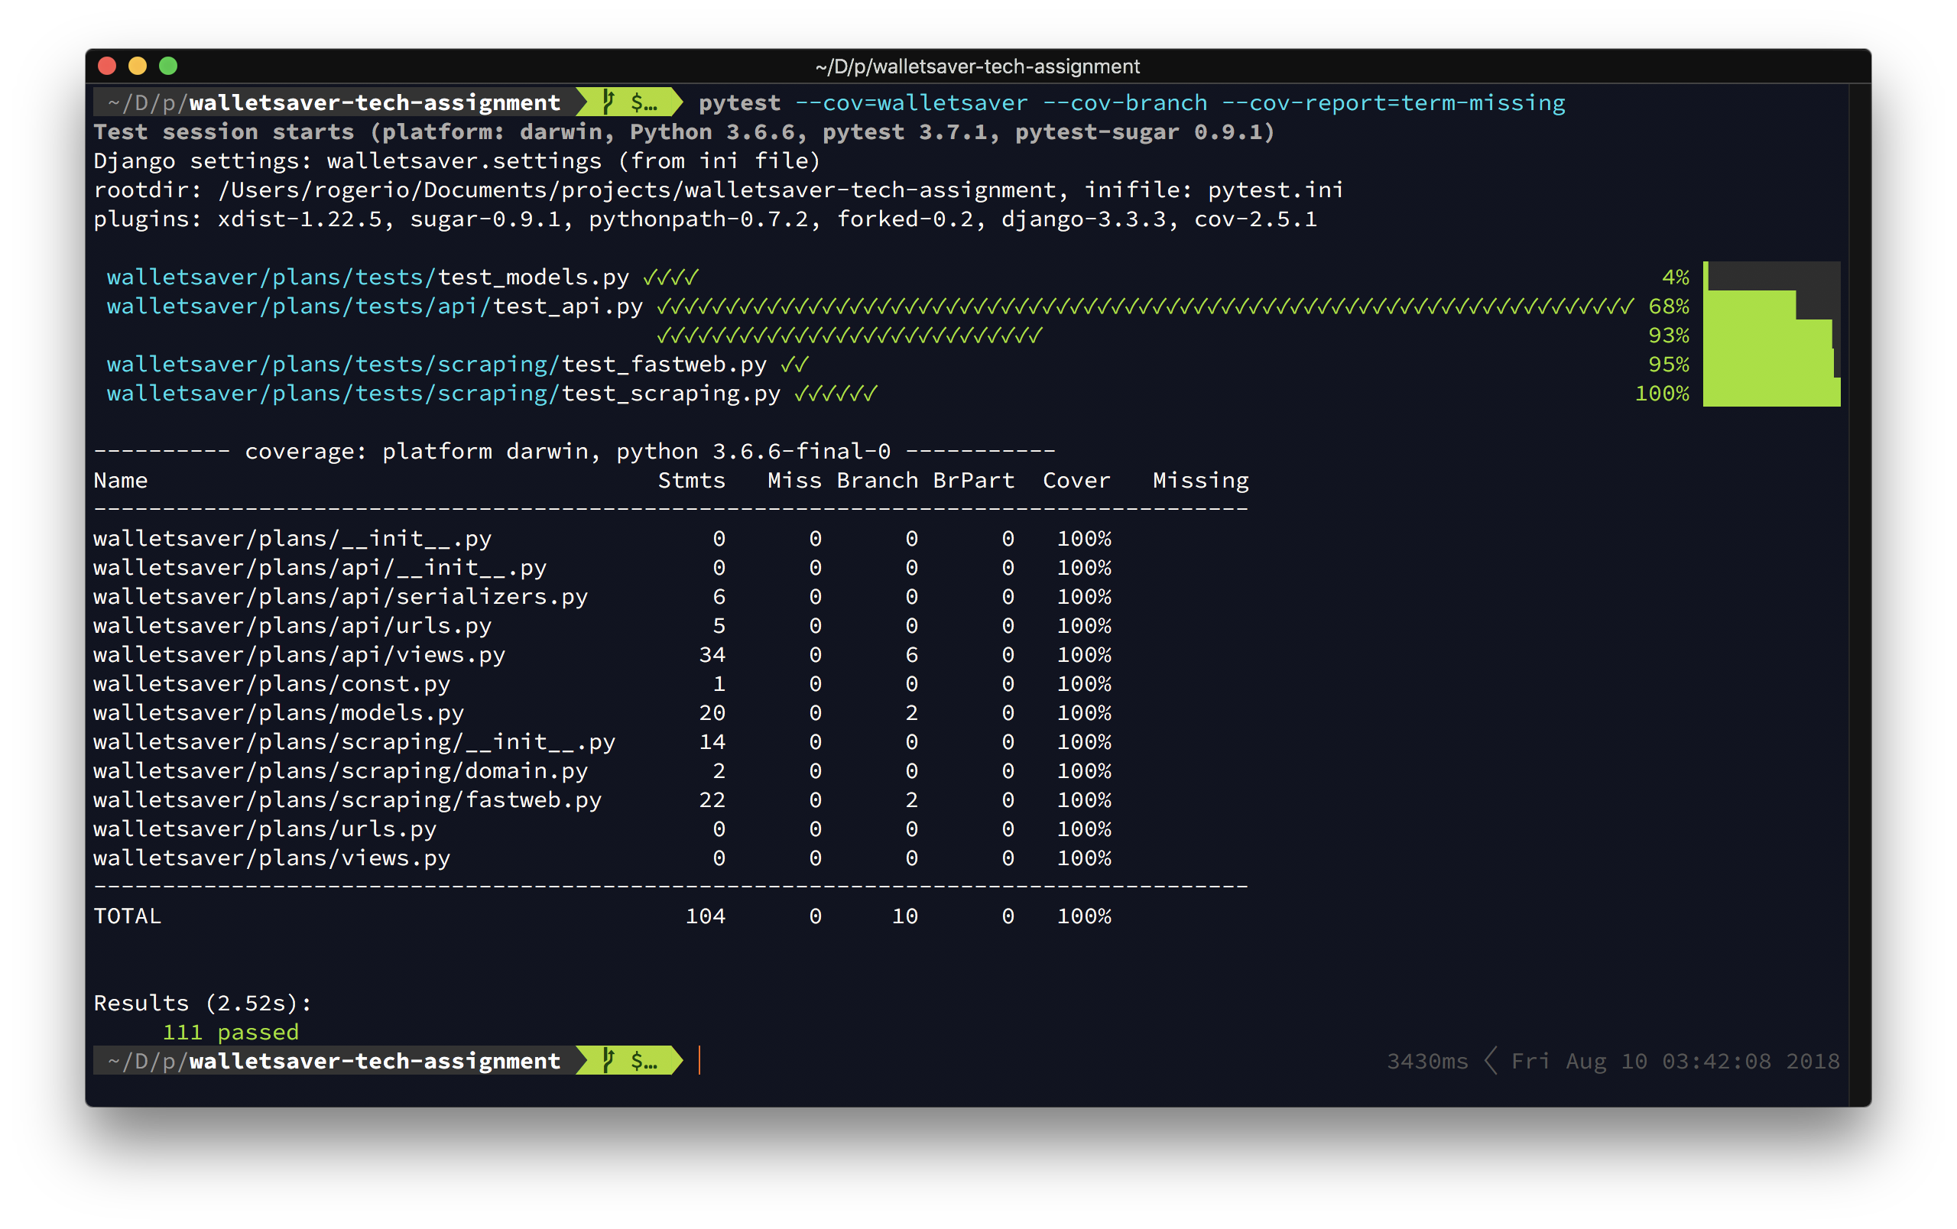Click the test_fastweb.py file name
The width and height of the screenshot is (1957, 1229).
664,365
